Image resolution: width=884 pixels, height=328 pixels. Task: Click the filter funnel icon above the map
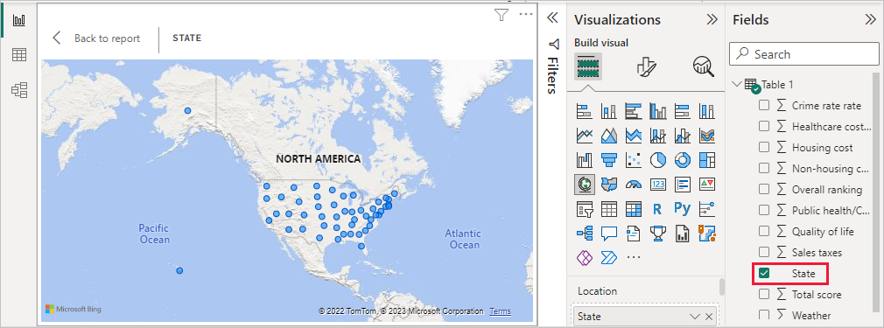(x=502, y=15)
